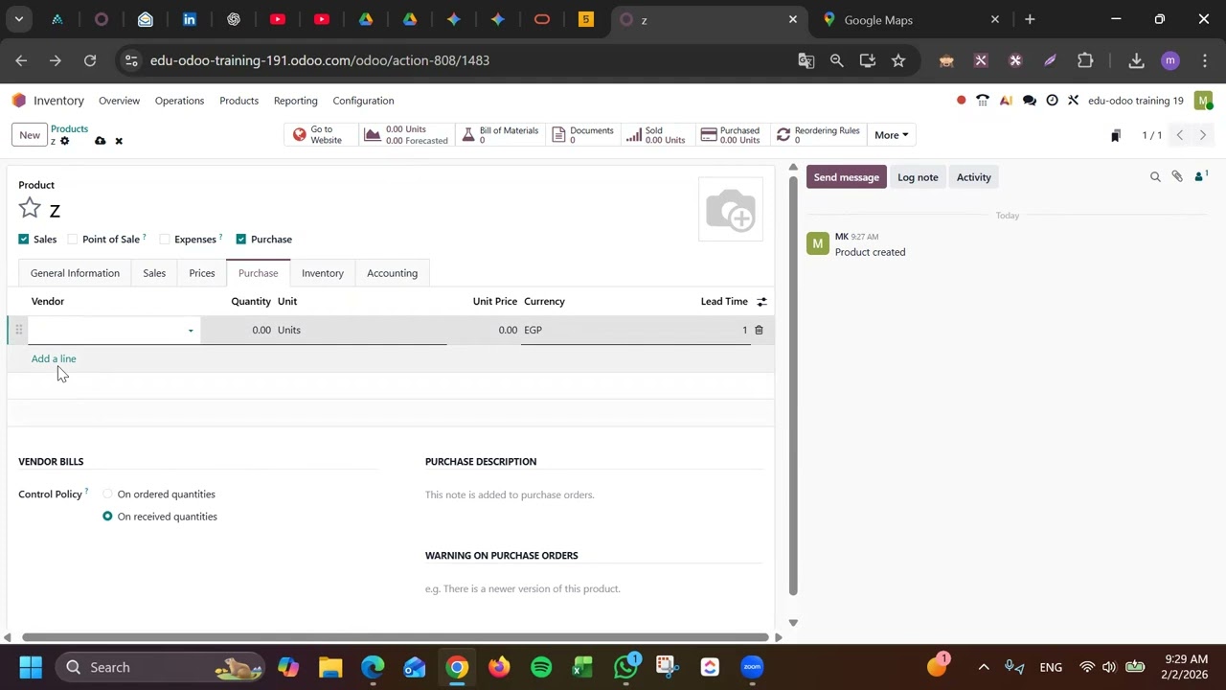Show followers icon in chatter
This screenshot has width=1226, height=690.
click(1200, 176)
